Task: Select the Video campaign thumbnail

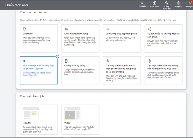Action: 72,114
